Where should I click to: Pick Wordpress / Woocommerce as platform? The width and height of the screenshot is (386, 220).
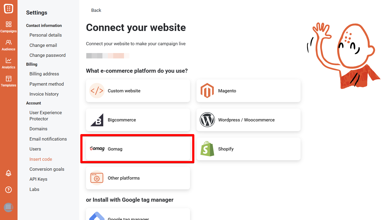coord(248,120)
